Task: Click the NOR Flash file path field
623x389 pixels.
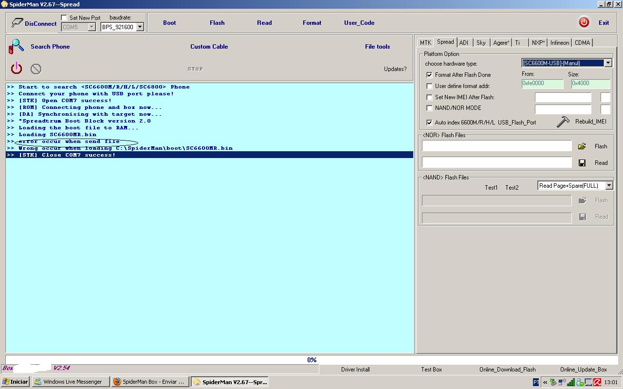Action: click(x=496, y=146)
